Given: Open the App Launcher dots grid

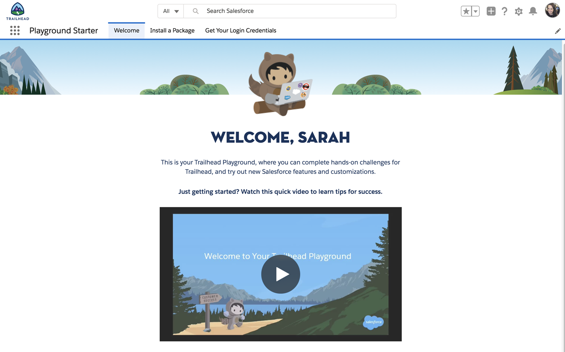Looking at the screenshot, I should (15, 31).
